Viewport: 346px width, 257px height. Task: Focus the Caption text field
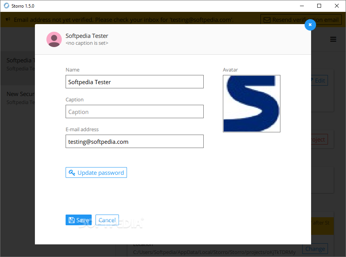pos(134,112)
